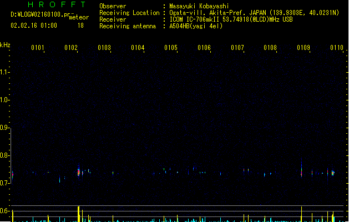349x222 pixels.
Task: Click the 0102 time marker
Action: tap(71, 48)
